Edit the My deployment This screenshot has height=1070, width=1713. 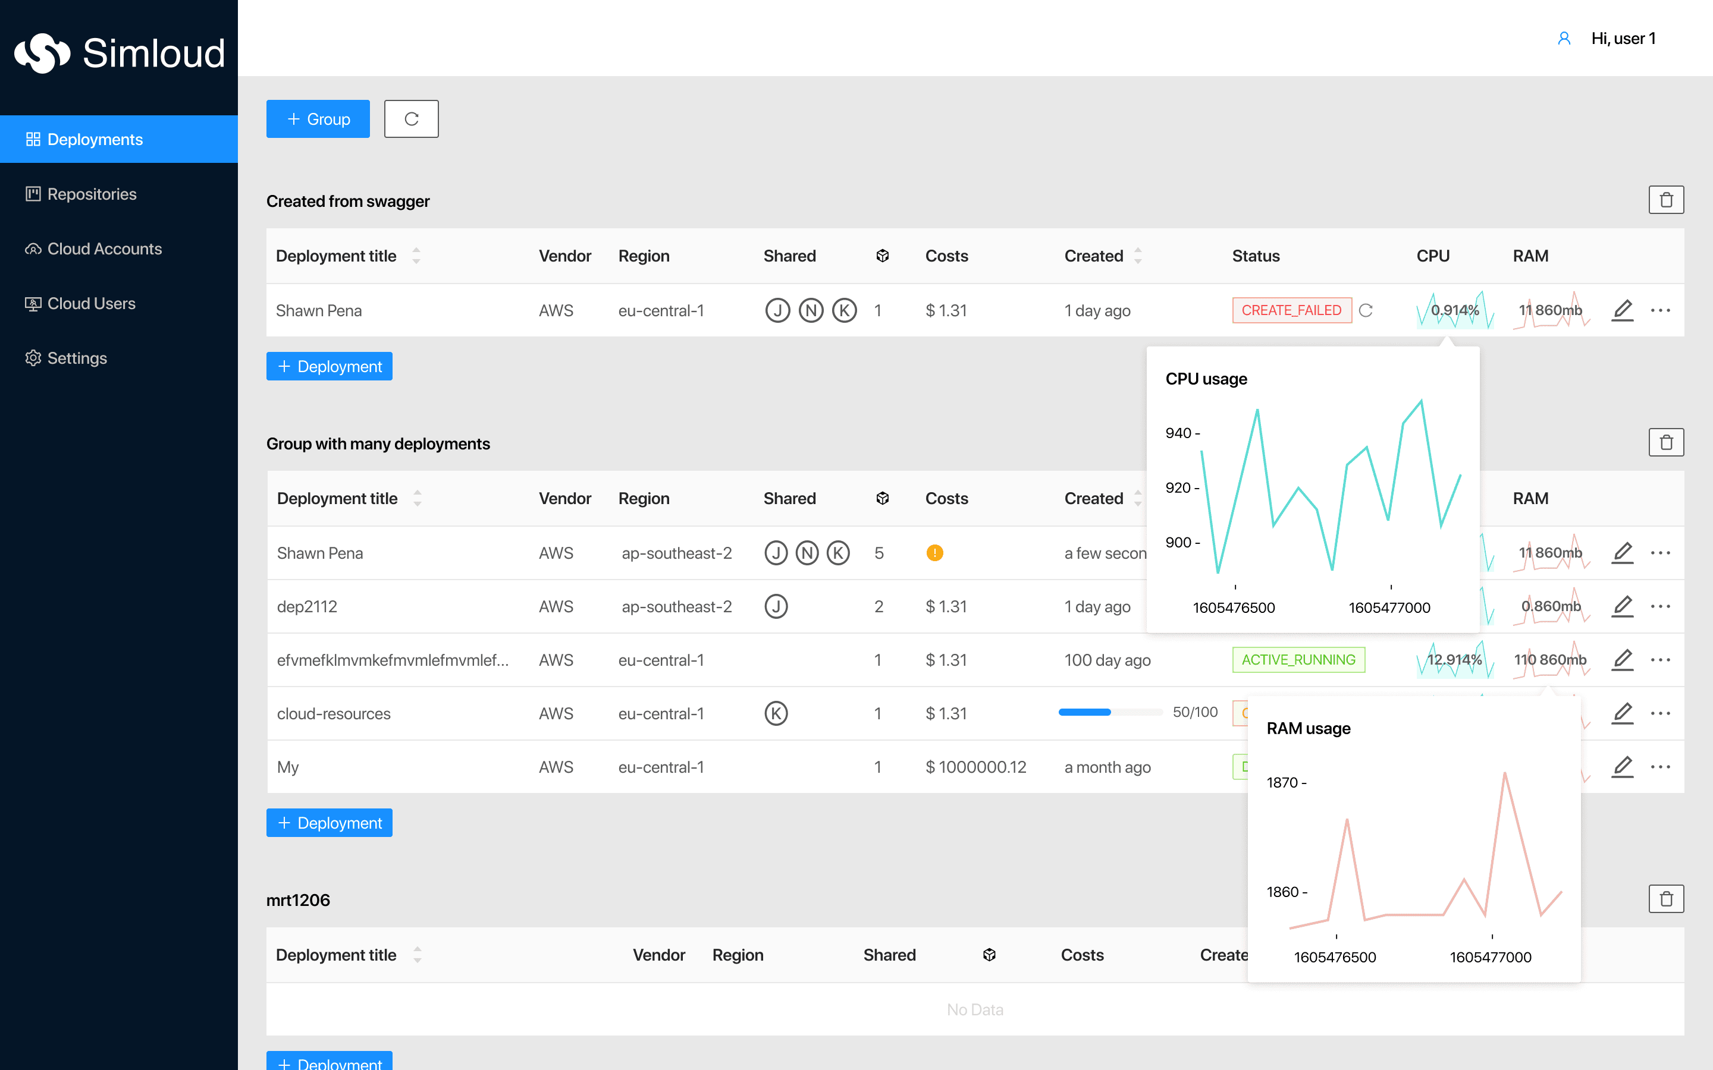point(1623,766)
